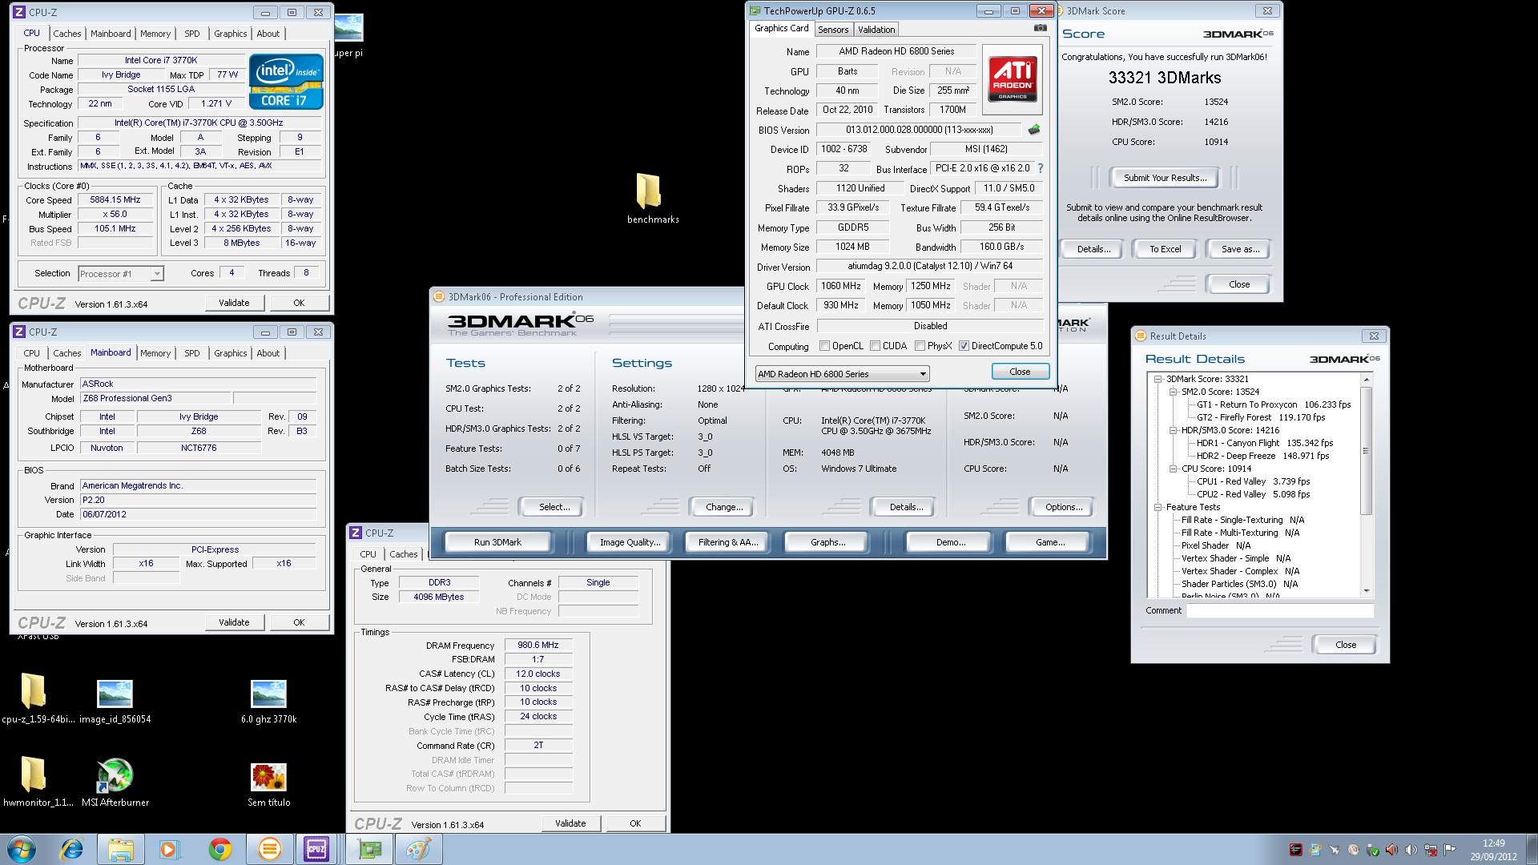This screenshot has width=1538, height=865.
Task: Click the Bus Interface question mark in GPU-Z
Action: coord(1041,168)
